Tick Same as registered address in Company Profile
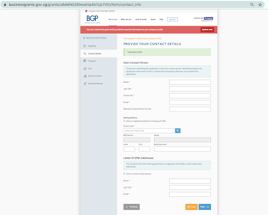The width and height of the screenshot is (268, 215). [124, 121]
